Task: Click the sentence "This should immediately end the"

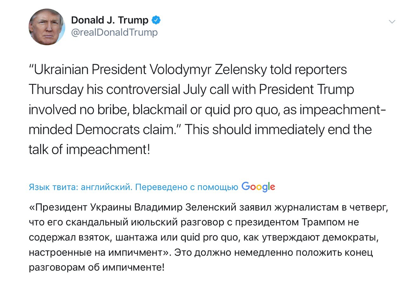Action: pyautogui.click(x=278, y=130)
